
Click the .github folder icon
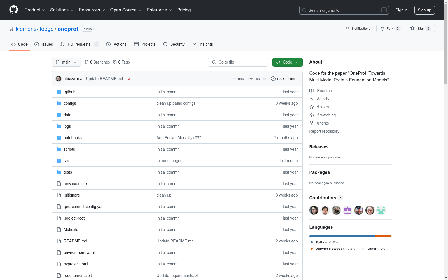[x=59, y=92]
